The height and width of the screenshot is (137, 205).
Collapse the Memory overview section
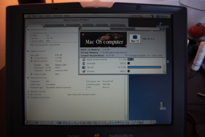pos(28,51)
